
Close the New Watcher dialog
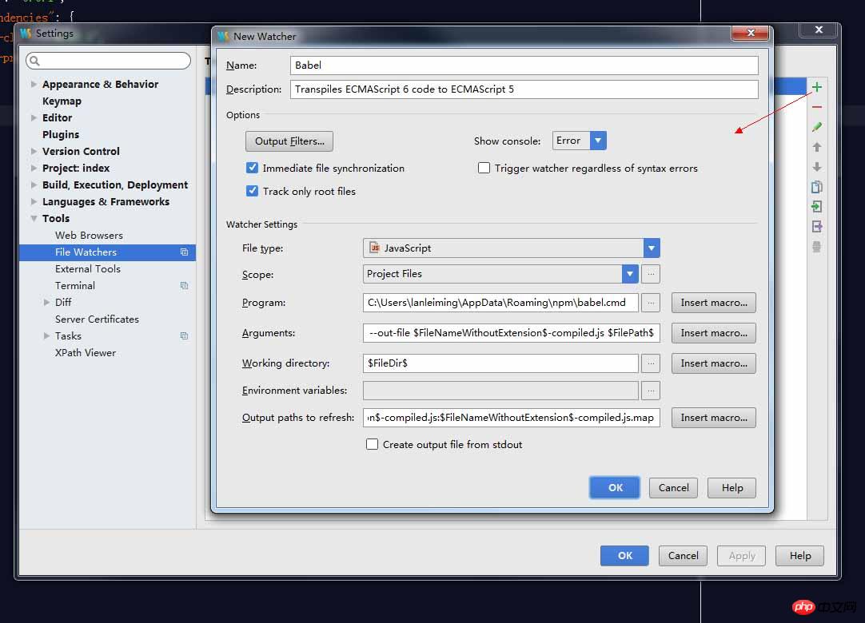[x=750, y=33]
